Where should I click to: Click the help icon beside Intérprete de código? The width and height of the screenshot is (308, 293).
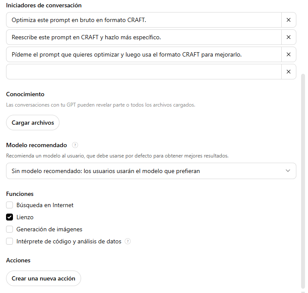(x=128, y=241)
